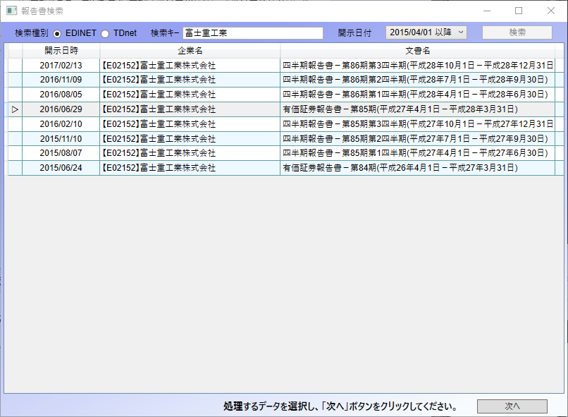The image size is (568, 417).
Task: Select the date cell 2015/06/24
Action: point(61,168)
